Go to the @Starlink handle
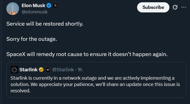 (63, 70)
